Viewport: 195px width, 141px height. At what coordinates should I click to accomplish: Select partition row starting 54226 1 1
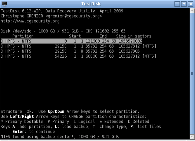[78, 56]
